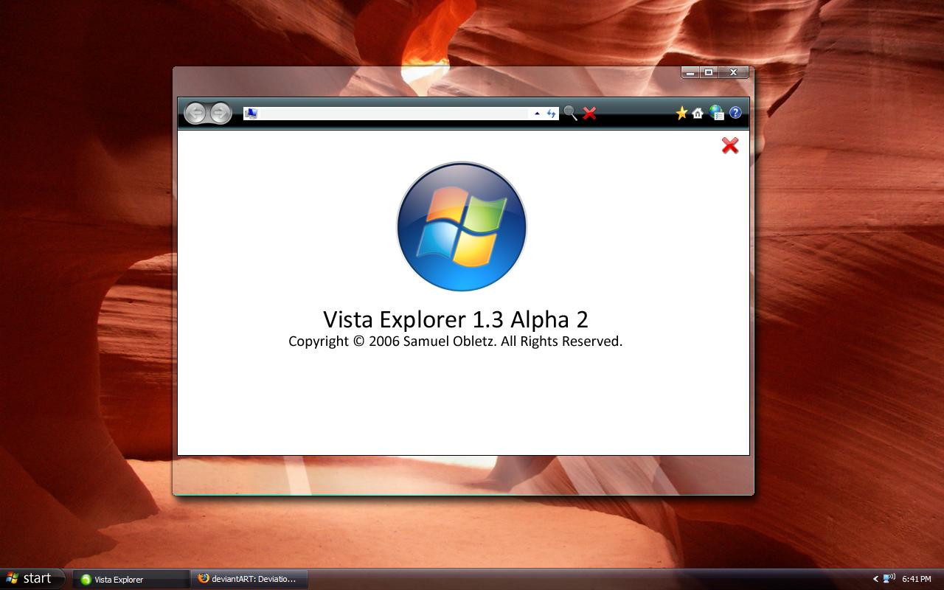Click the red X stop icon in the toolbar
Image resolution: width=944 pixels, height=590 pixels.
click(589, 113)
